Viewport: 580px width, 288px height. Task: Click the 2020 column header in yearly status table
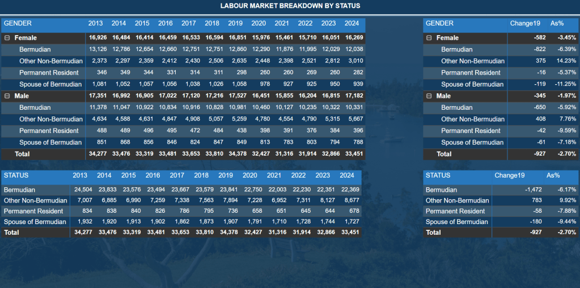(x=249, y=176)
